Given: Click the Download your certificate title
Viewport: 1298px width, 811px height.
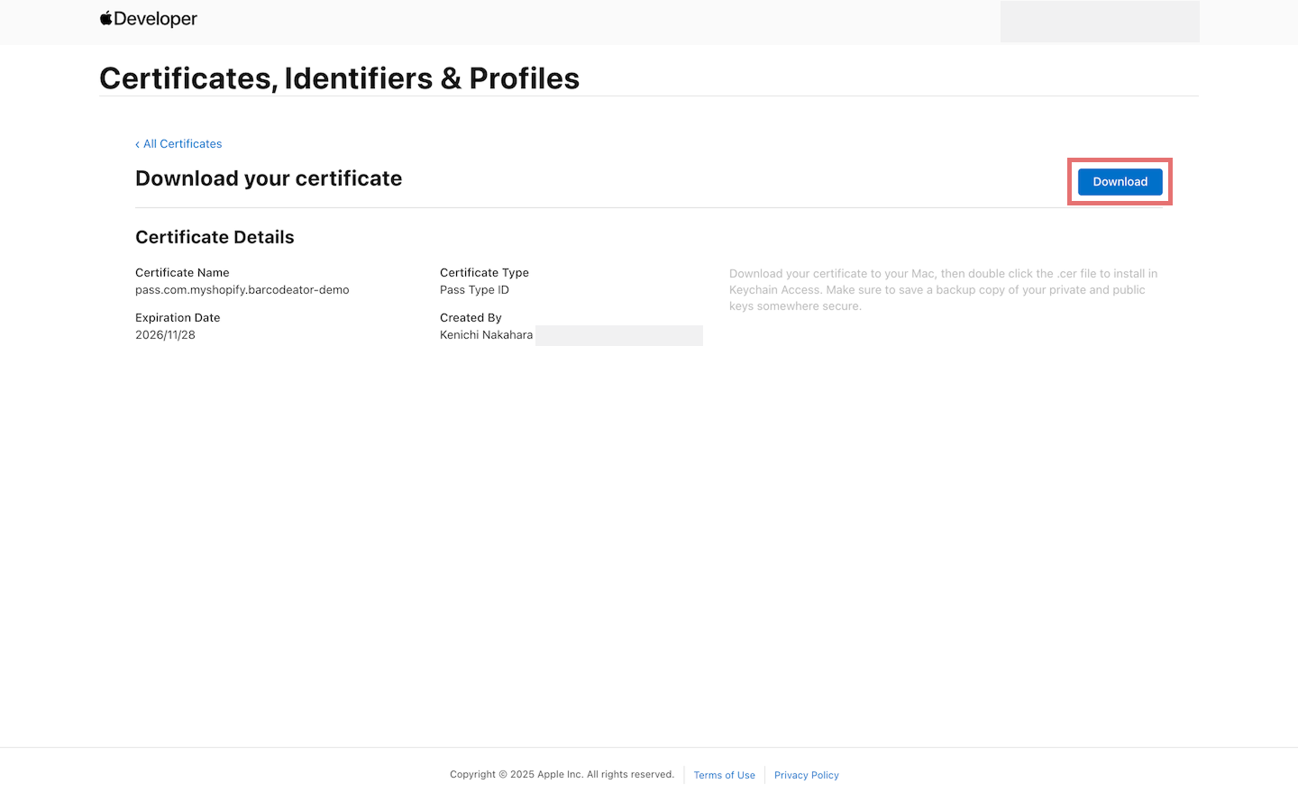Looking at the screenshot, I should coord(269,178).
